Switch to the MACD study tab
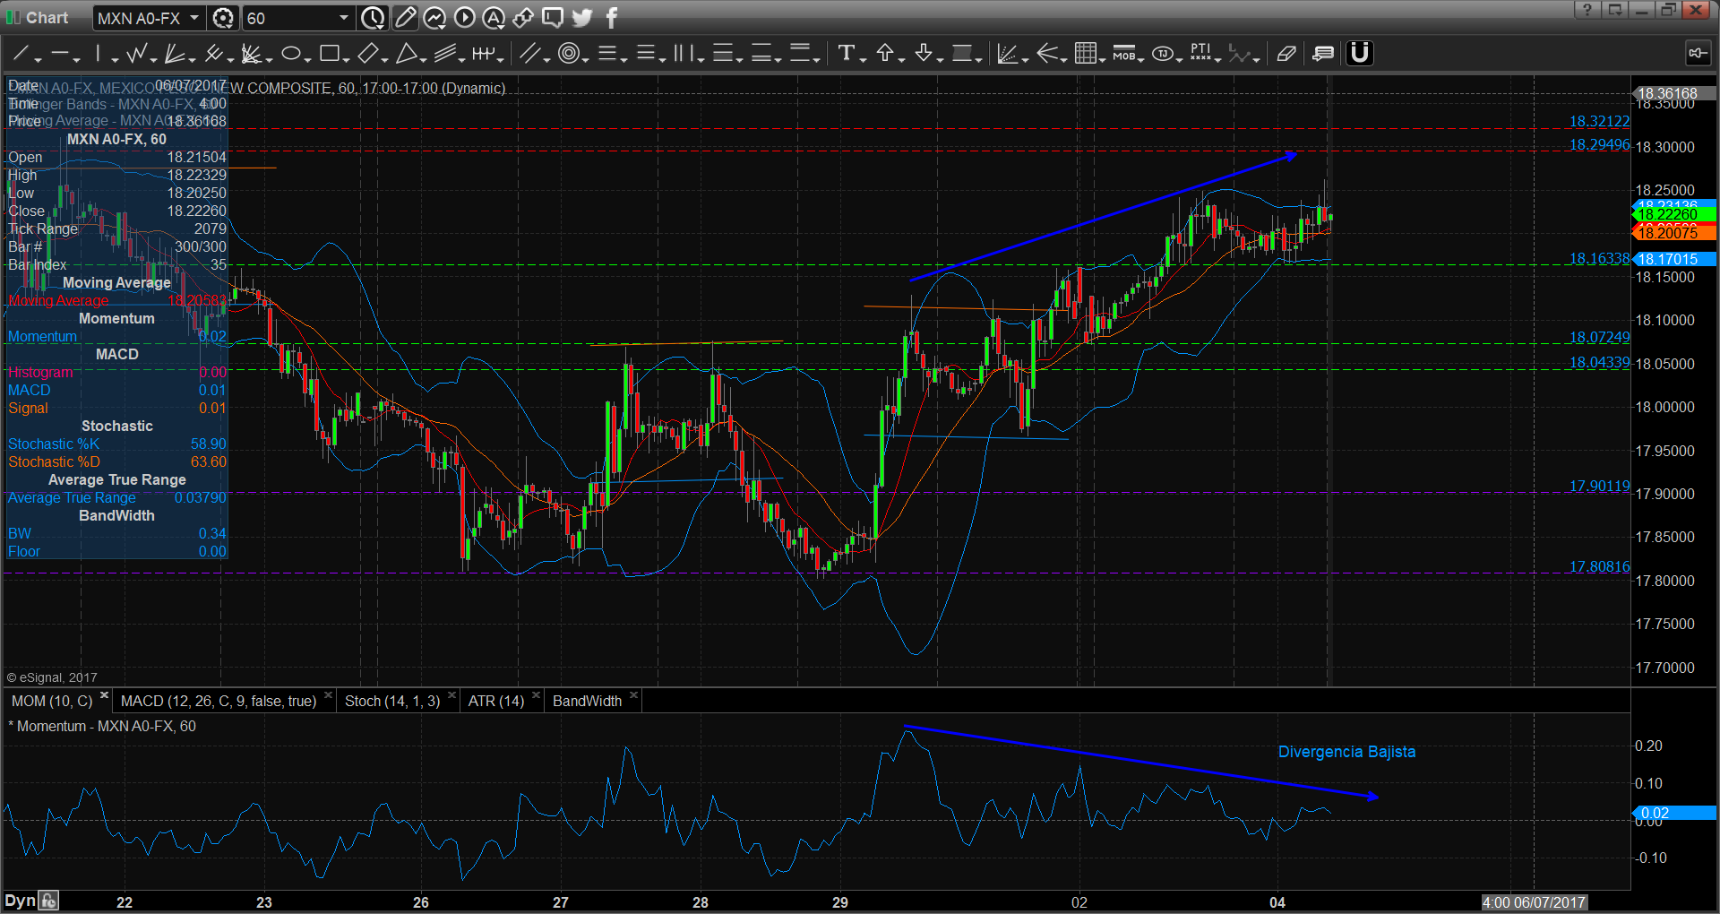 pos(219,701)
